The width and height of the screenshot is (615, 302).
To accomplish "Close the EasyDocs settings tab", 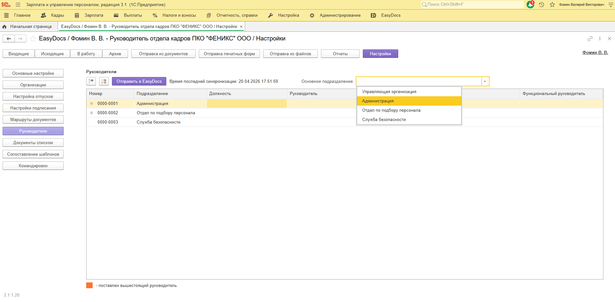I will 241,27.
